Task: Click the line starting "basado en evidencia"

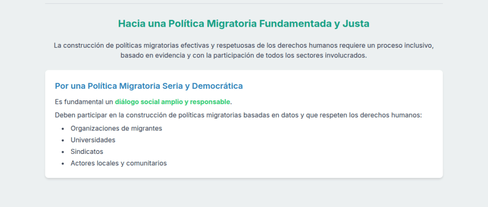Action: 244,55
